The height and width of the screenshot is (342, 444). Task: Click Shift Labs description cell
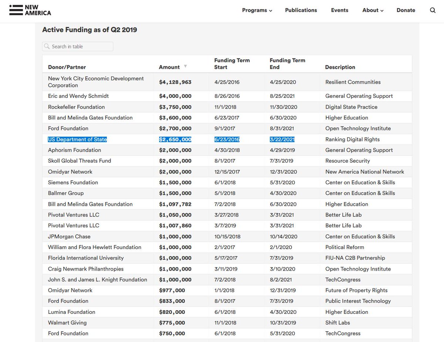[x=337, y=323]
